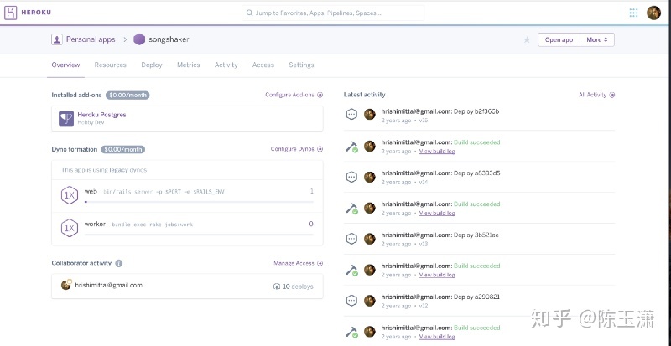Click the deploys upload icon beside 10 deploys
This screenshot has height=346, width=671.
tap(277, 287)
